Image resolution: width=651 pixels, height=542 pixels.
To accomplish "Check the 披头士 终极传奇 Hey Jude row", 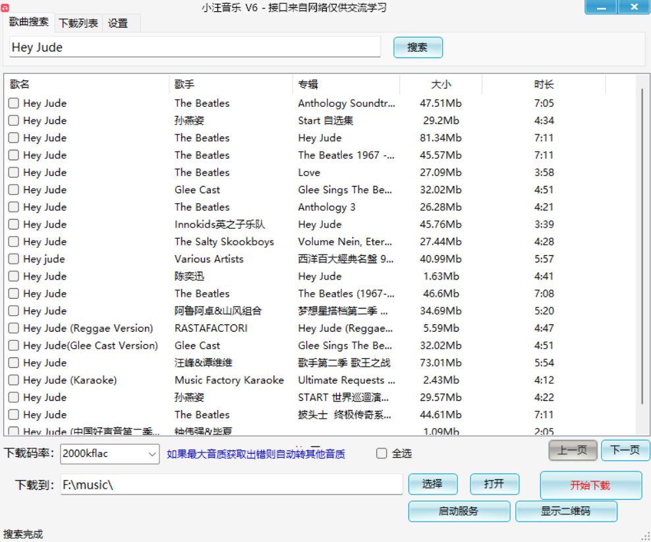I will 14,415.
